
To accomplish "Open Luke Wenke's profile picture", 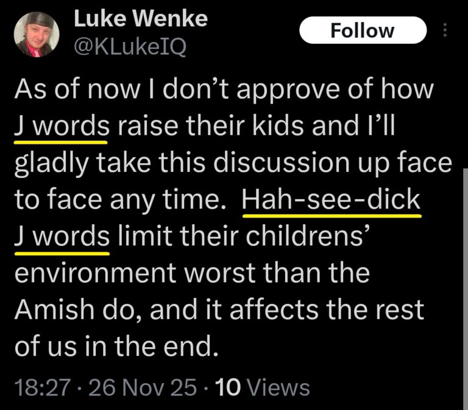I will [x=36, y=35].
